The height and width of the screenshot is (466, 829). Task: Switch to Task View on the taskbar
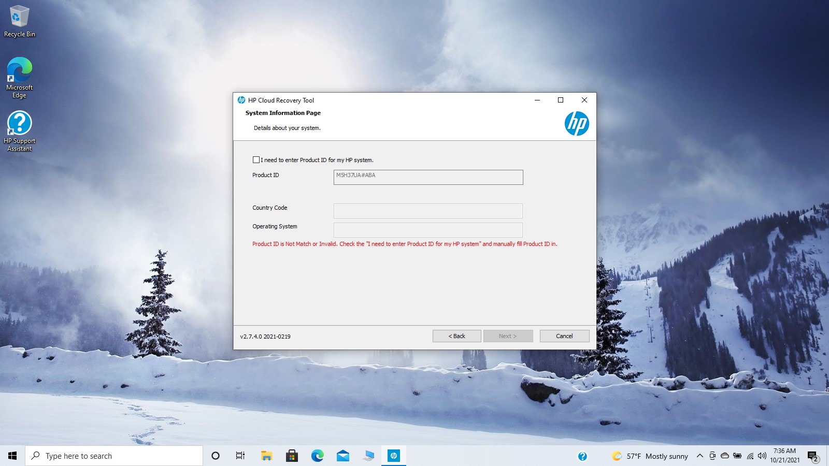(240, 456)
